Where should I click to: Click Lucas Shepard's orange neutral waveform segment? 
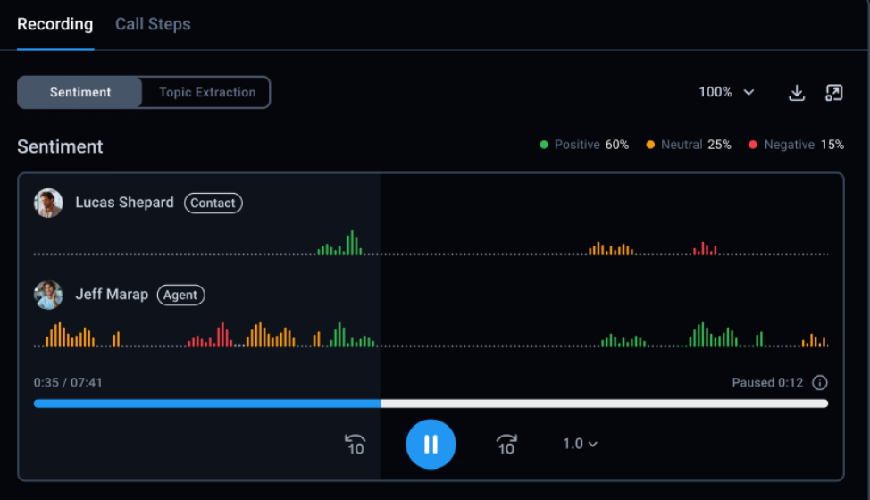click(x=611, y=248)
